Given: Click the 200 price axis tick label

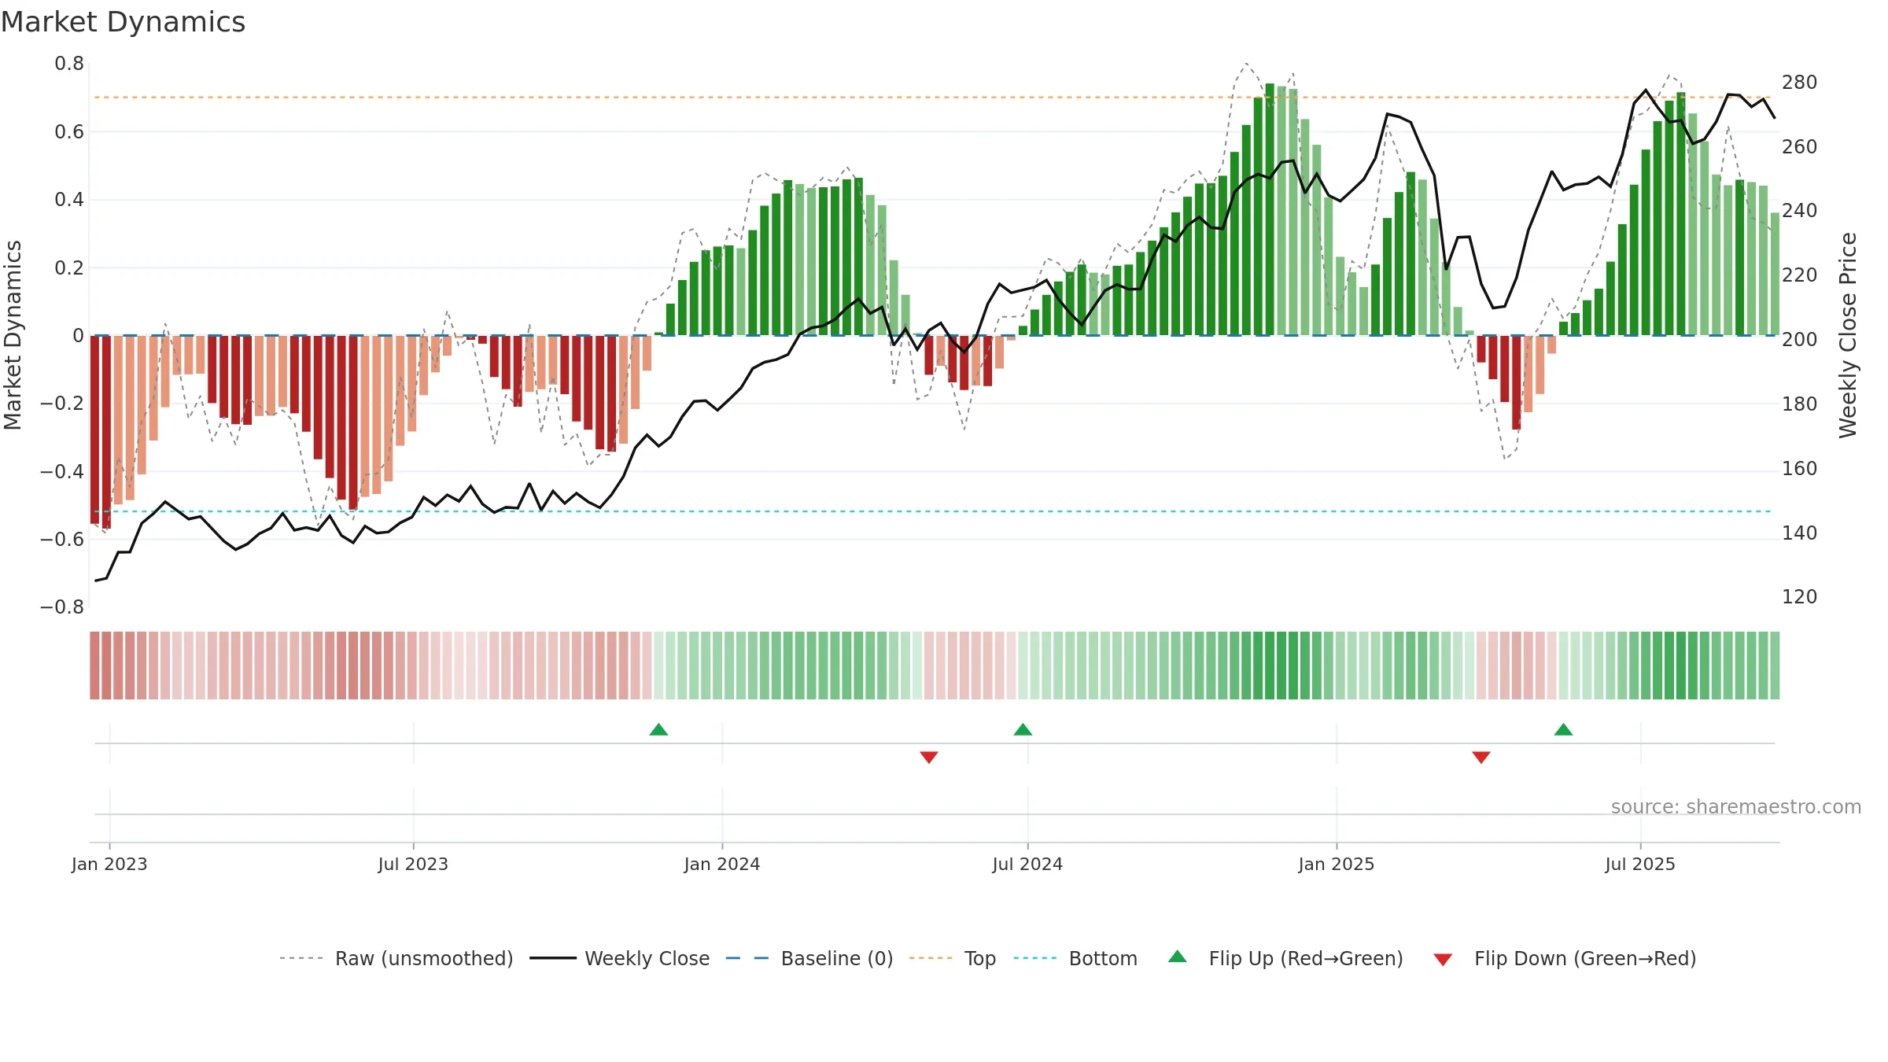Looking at the screenshot, I should pyautogui.click(x=1800, y=340).
